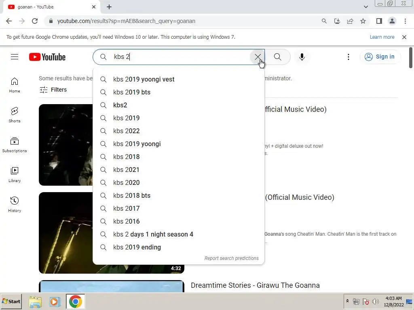Click the magnifier search button

(277, 57)
